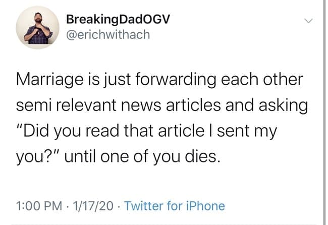This screenshot has height=225, width=328.
Task: Open the BreakingDadOGV display name
Action: 118,19
